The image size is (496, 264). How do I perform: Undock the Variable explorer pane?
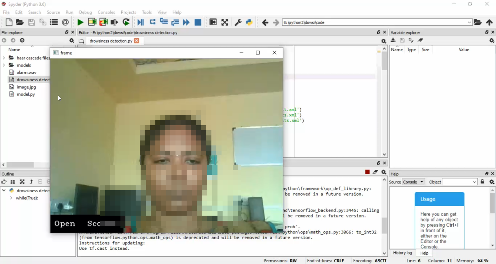487,32
